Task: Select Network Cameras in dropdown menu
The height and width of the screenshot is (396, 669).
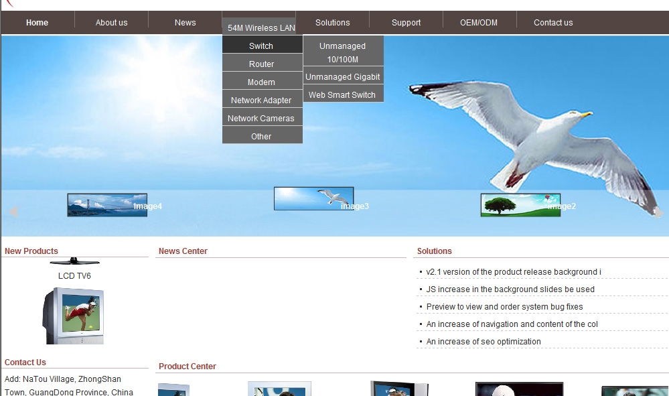Action: [x=261, y=119]
